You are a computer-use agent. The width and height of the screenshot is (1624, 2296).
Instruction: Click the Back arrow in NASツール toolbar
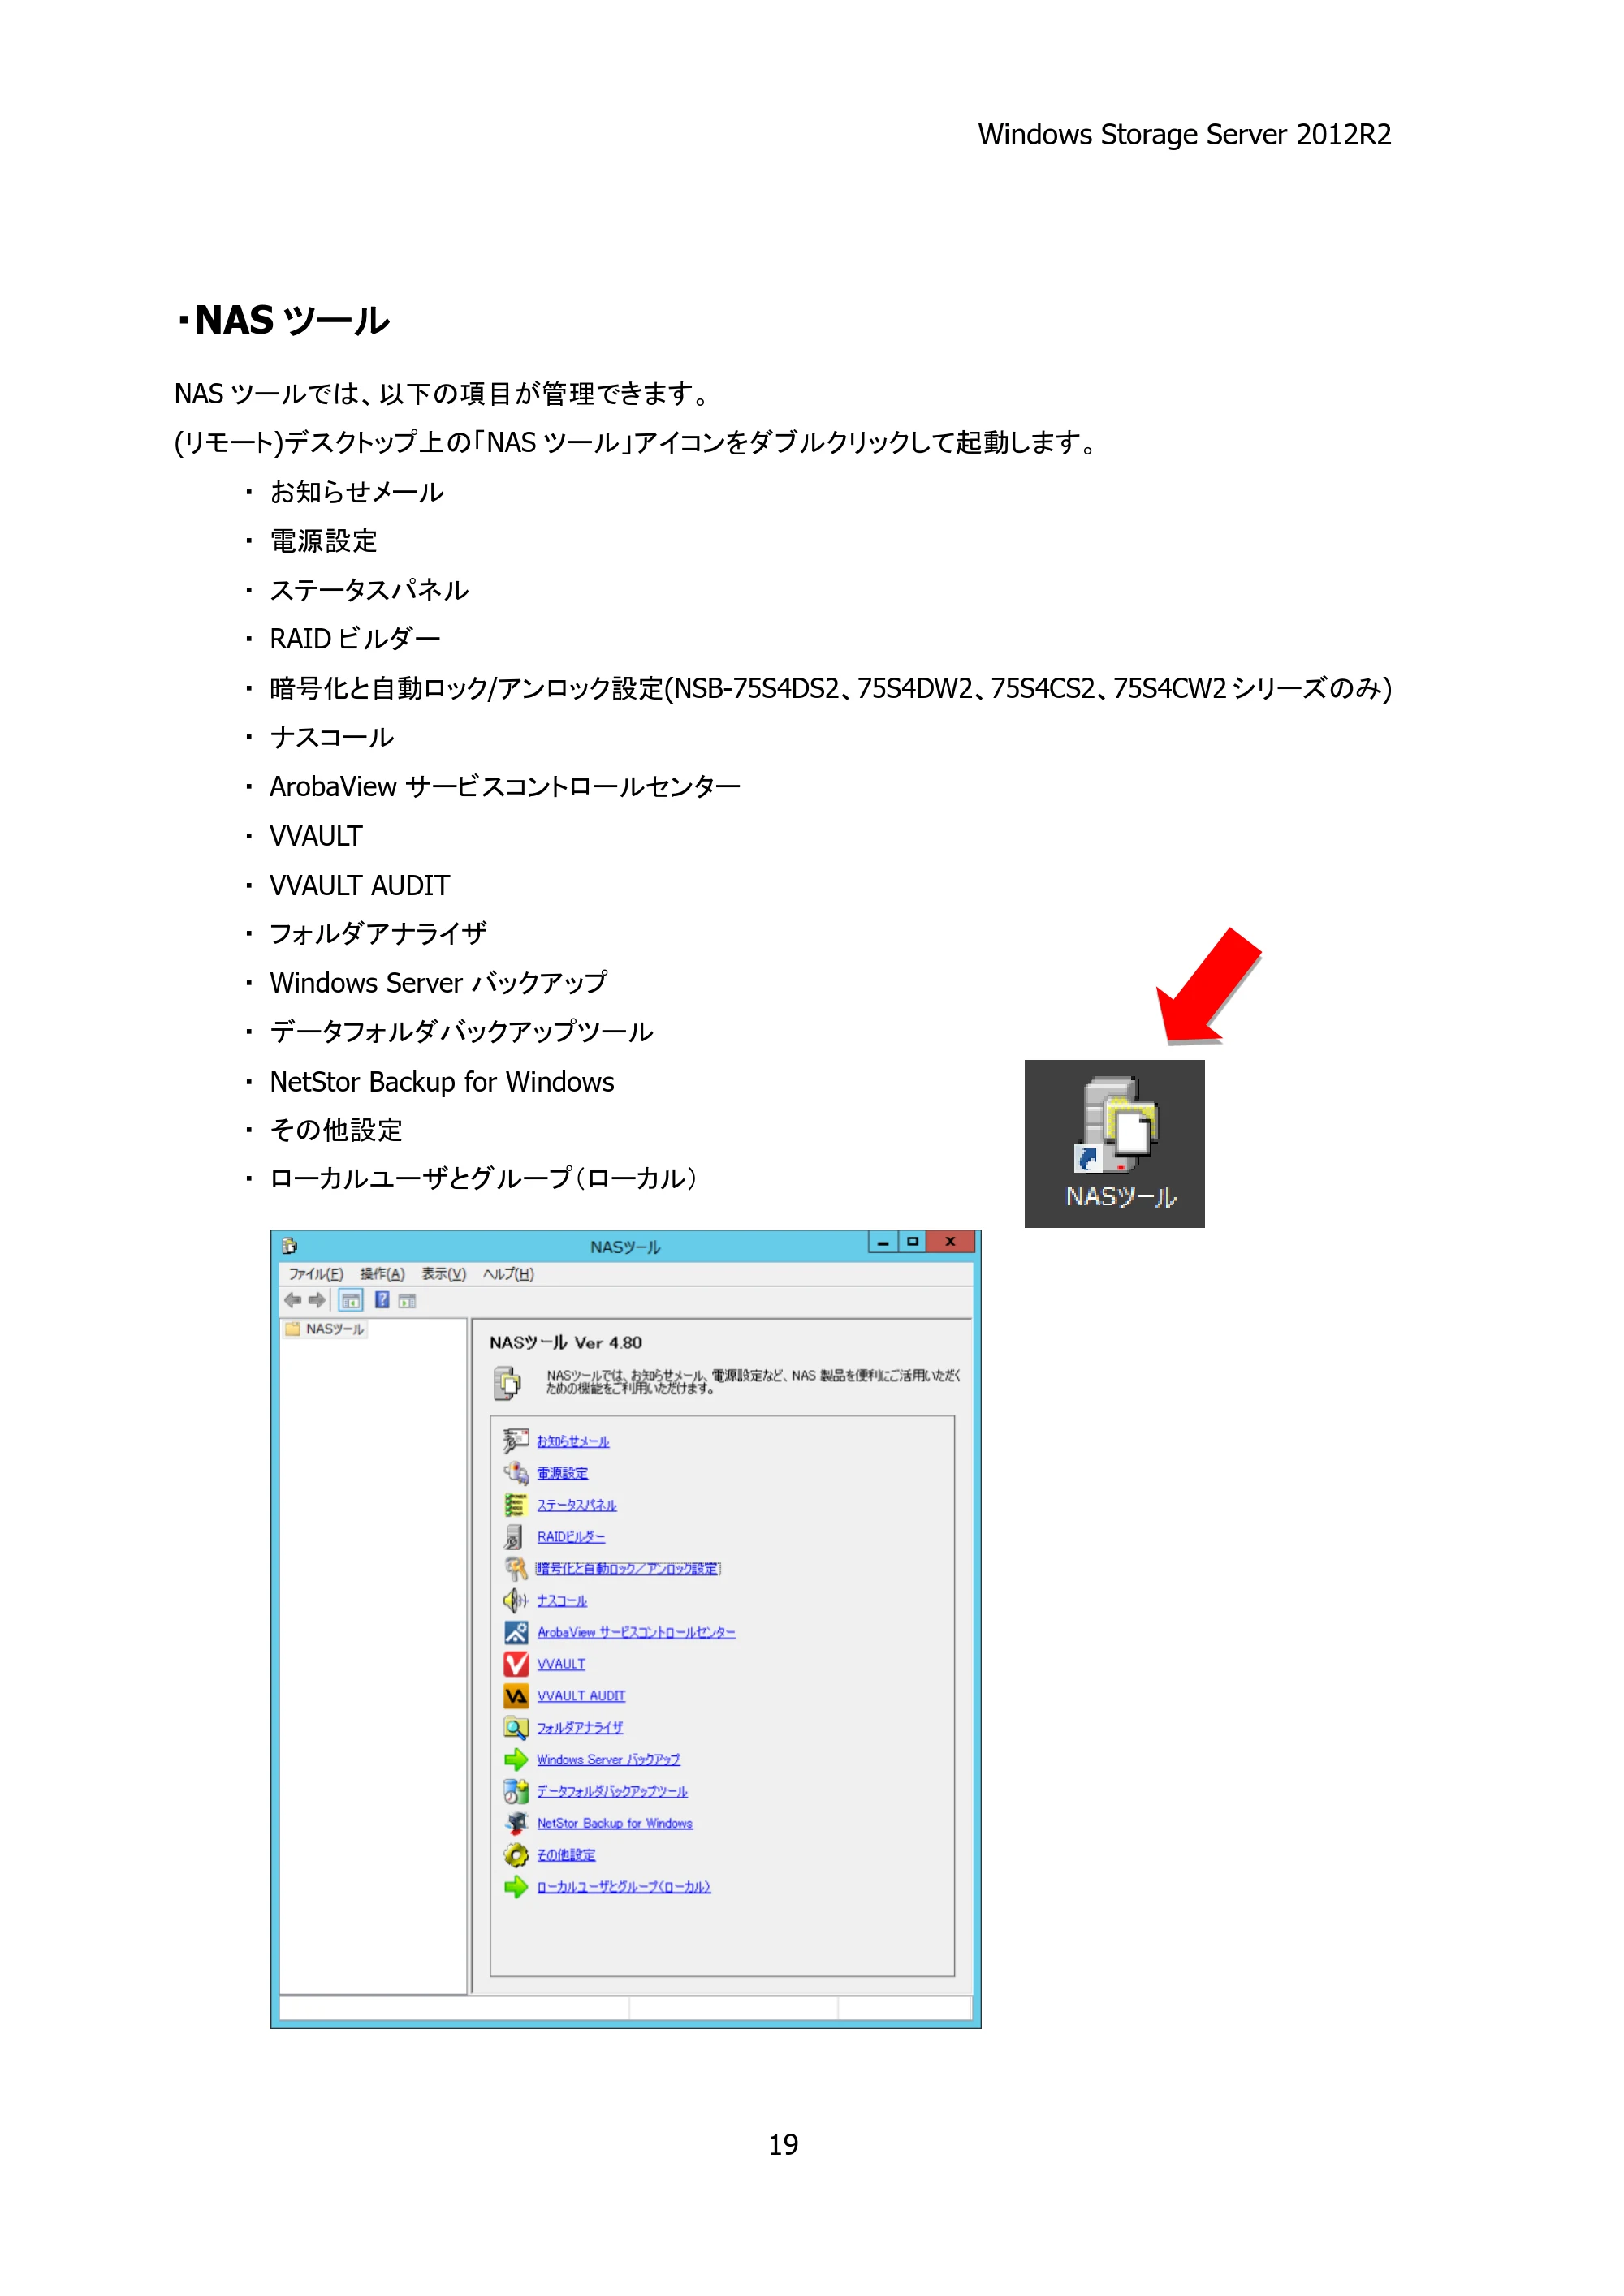tap(292, 1300)
